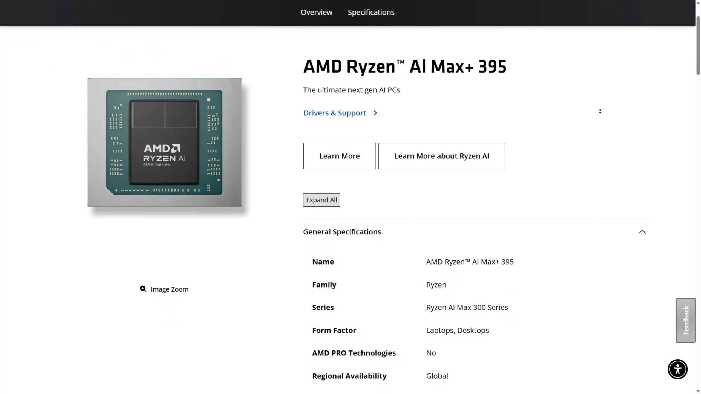Click the scrollbar down arrow
Screen dimensions: 701x394
[698, 391]
